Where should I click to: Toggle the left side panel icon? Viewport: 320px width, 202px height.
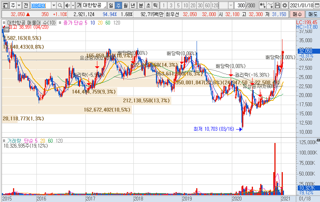5,5
